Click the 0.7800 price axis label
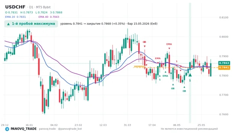The height and width of the screenshot is (133, 238). 224,75
